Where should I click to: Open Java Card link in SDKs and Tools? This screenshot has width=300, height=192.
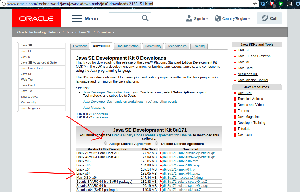pyautogui.click(x=245, y=68)
